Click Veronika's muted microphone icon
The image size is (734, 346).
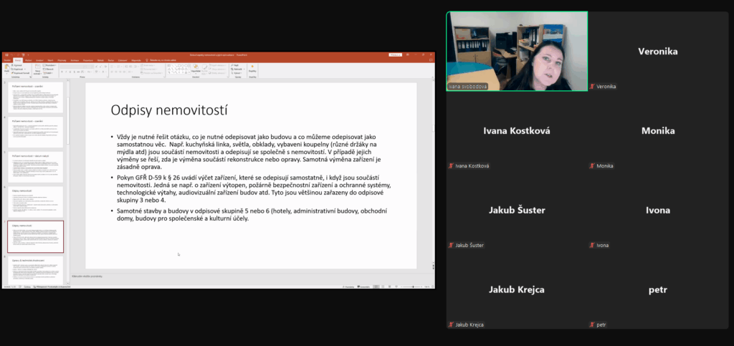coord(593,87)
